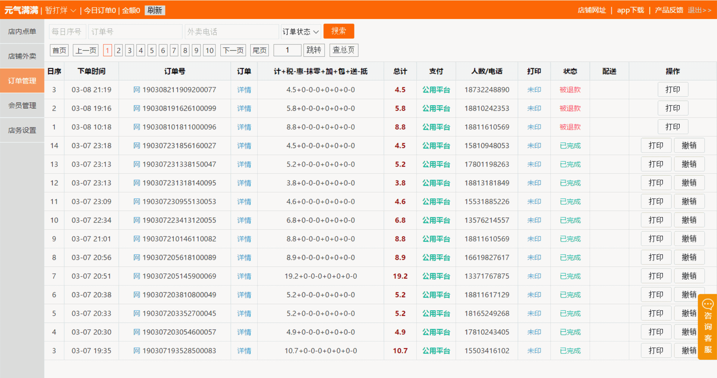Open the 咨询客服 chat widget
Image resolution: width=717 pixels, height=378 pixels.
pos(707,327)
